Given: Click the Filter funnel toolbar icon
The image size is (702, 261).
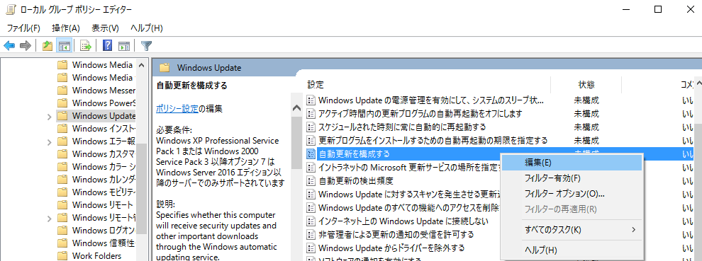Looking at the screenshot, I should (x=146, y=45).
